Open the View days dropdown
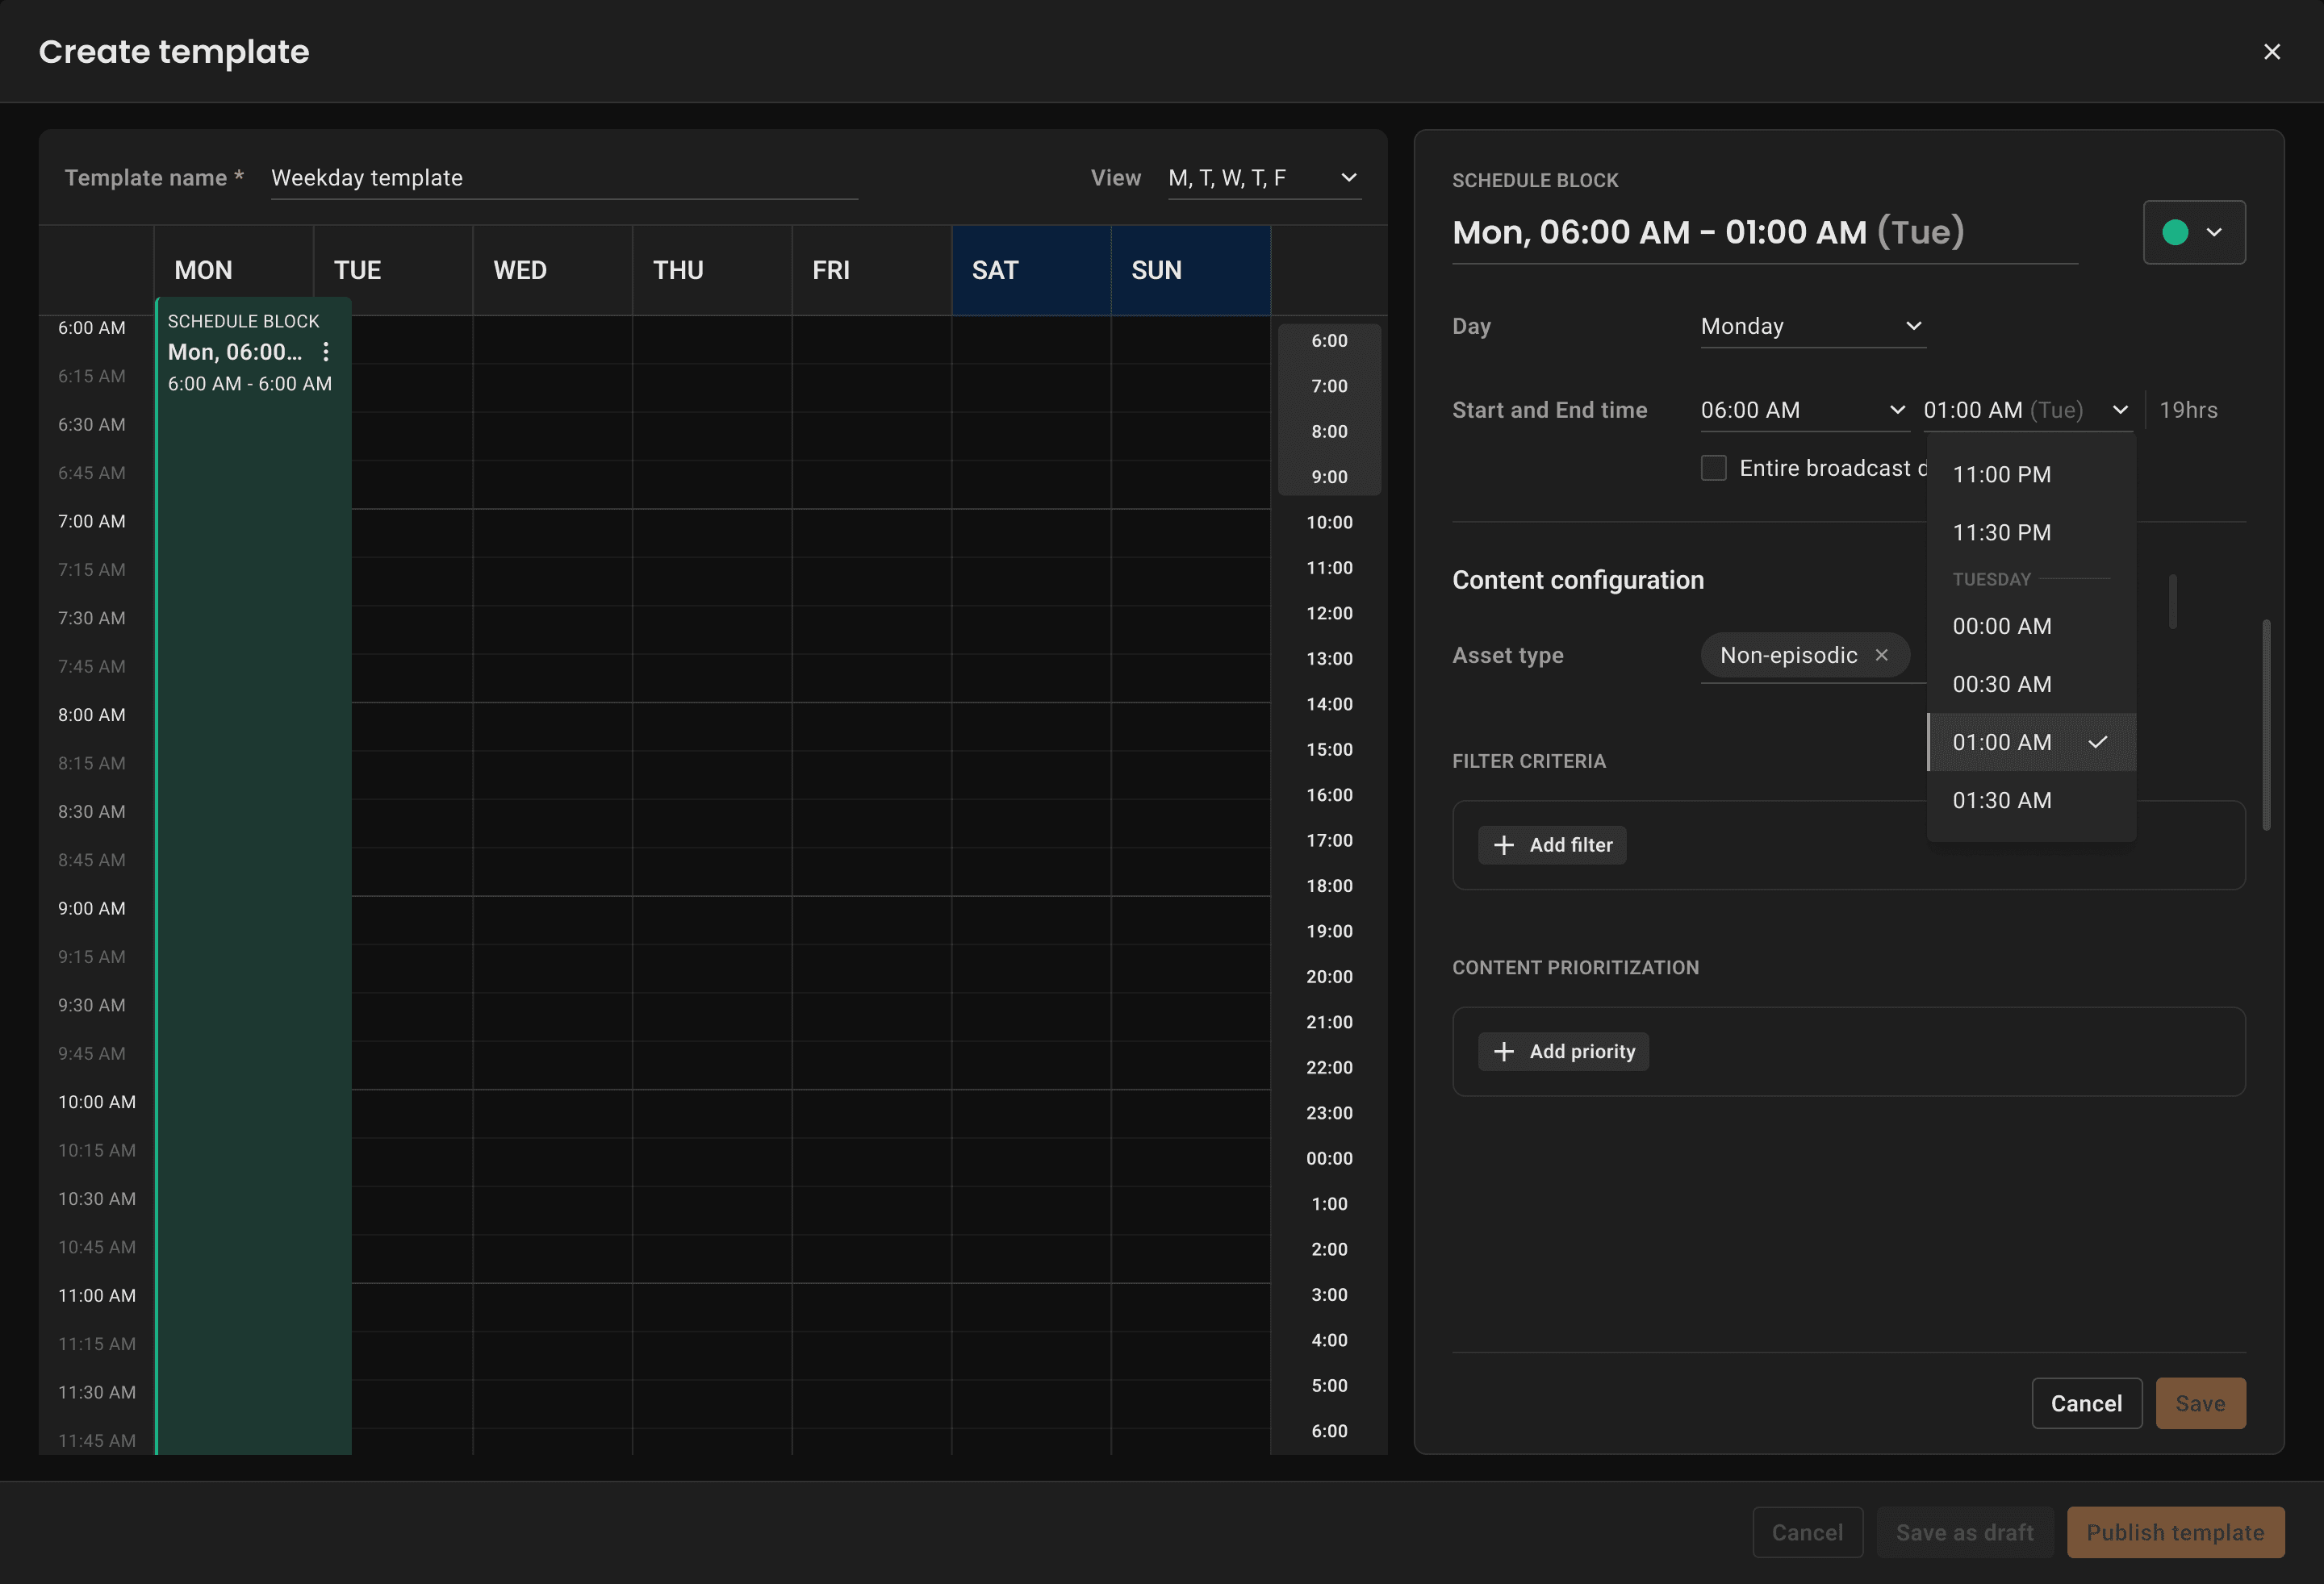Viewport: 2324px width, 1584px height. [x=1262, y=178]
